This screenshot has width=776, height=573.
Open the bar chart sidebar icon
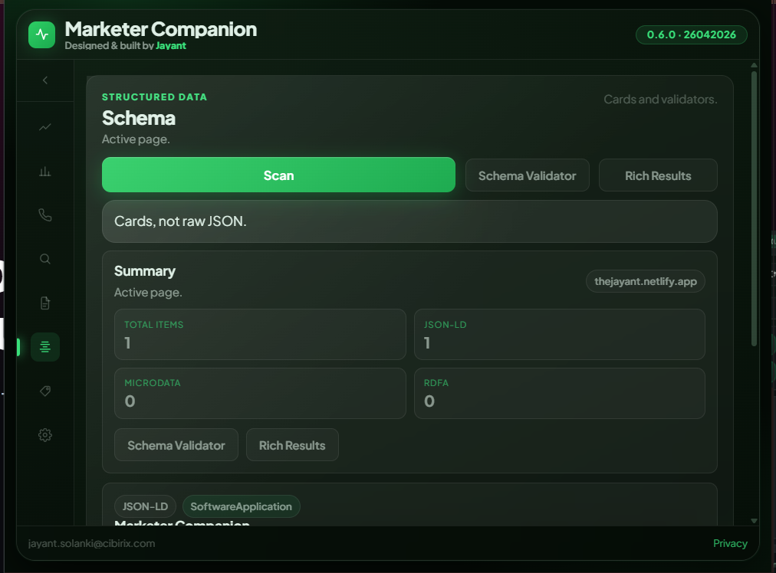point(45,172)
